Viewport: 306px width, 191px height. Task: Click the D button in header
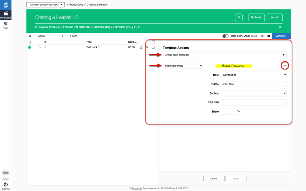pos(239,18)
